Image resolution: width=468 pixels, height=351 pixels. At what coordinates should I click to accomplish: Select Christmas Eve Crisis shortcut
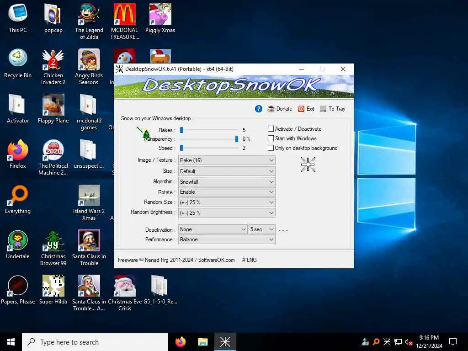[125, 293]
